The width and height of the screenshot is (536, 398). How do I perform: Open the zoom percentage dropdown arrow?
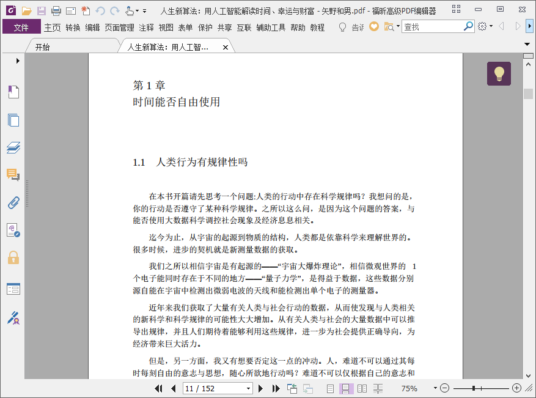point(435,388)
